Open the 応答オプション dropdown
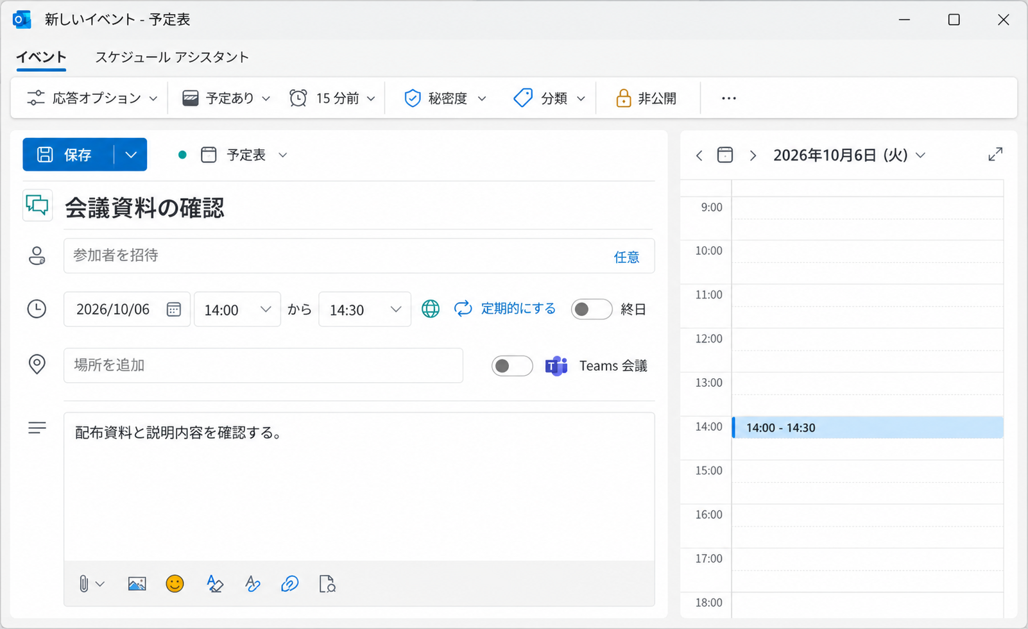Image resolution: width=1028 pixels, height=629 pixels. click(92, 98)
